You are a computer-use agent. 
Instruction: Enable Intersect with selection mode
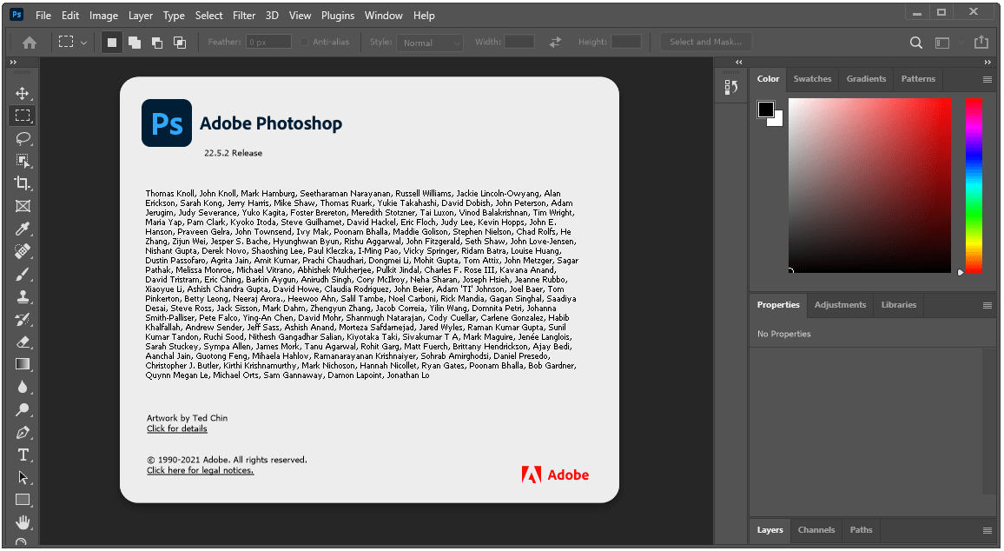click(x=180, y=42)
